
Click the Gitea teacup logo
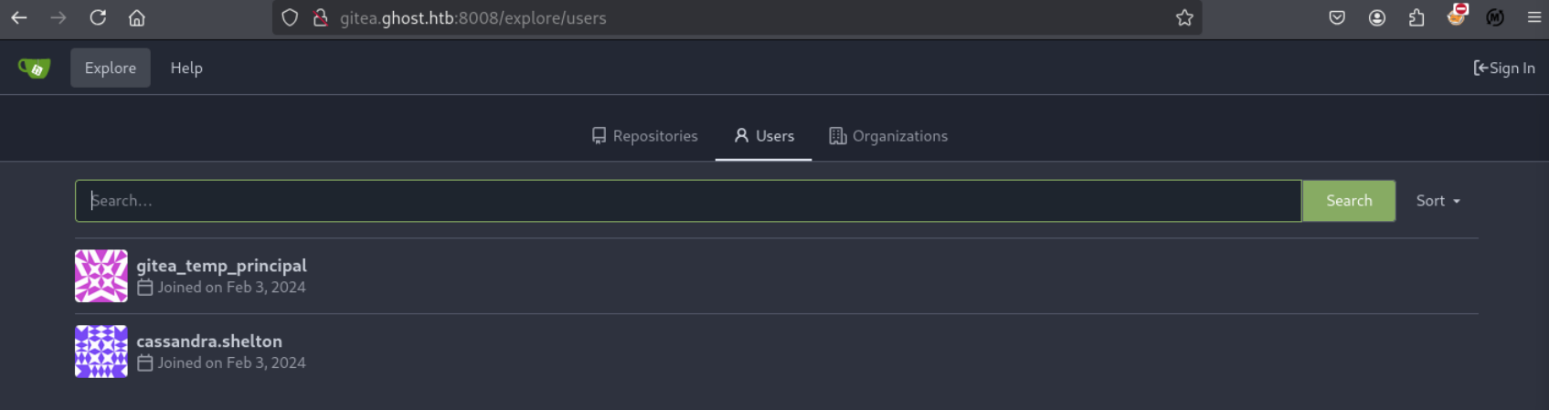35,68
